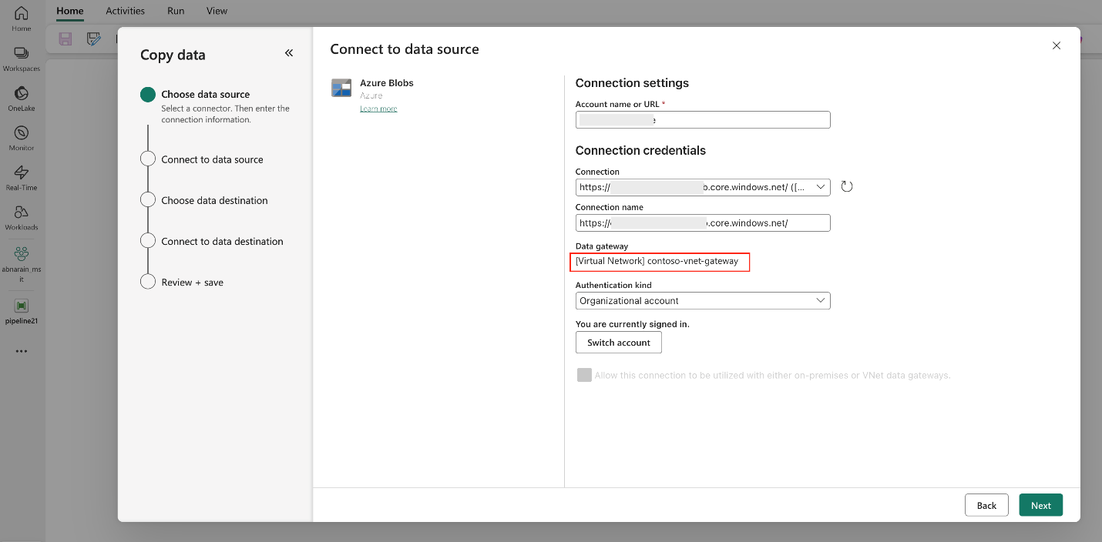Image resolution: width=1102 pixels, height=542 pixels.
Task: Open Workspaces in the sidebar
Action: pyautogui.click(x=22, y=59)
